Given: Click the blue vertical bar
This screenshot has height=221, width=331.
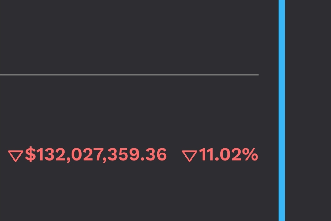Looking at the screenshot, I should coord(282,110).
